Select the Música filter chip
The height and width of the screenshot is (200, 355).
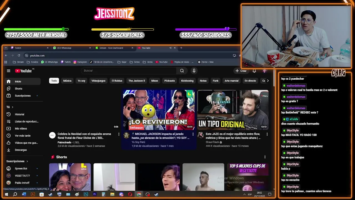pyautogui.click(x=67, y=81)
